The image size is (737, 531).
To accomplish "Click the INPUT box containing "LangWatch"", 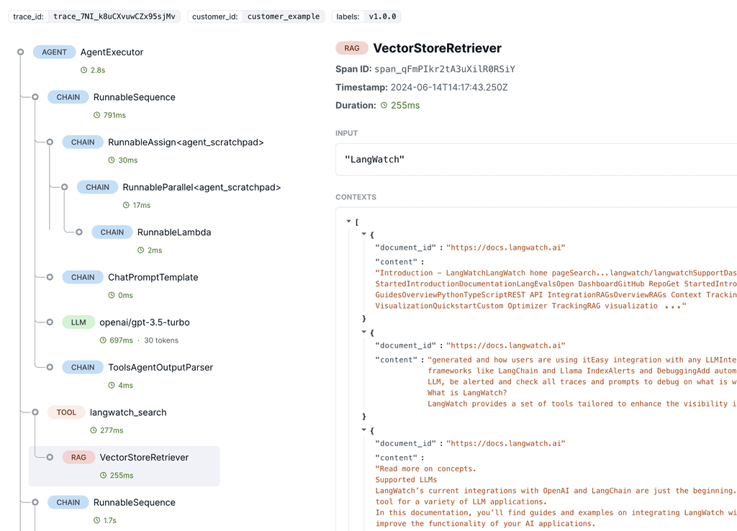I will (x=504, y=159).
